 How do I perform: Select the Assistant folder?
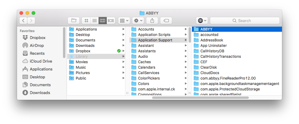click(159, 45)
